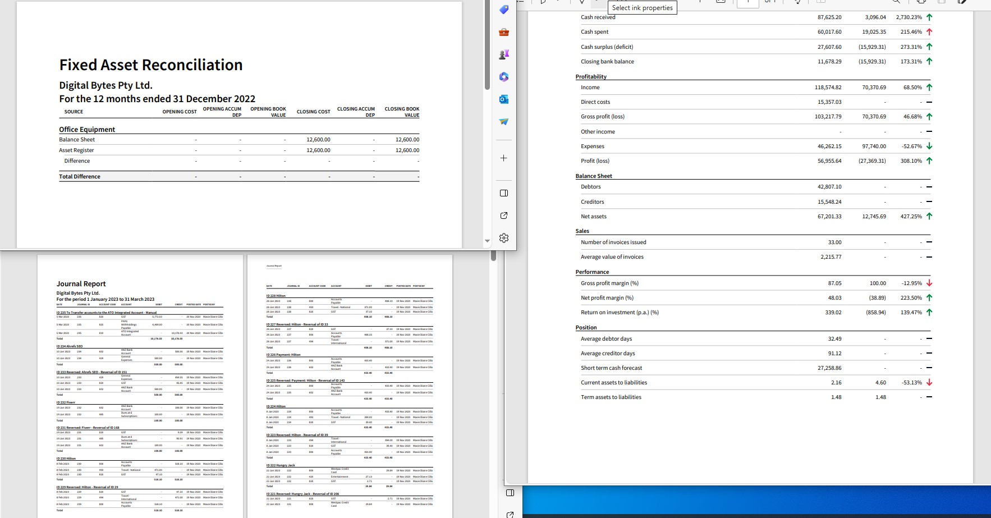The image size is (991, 518).
Task: Open the Outlook icon in the sidebar
Action: click(504, 99)
